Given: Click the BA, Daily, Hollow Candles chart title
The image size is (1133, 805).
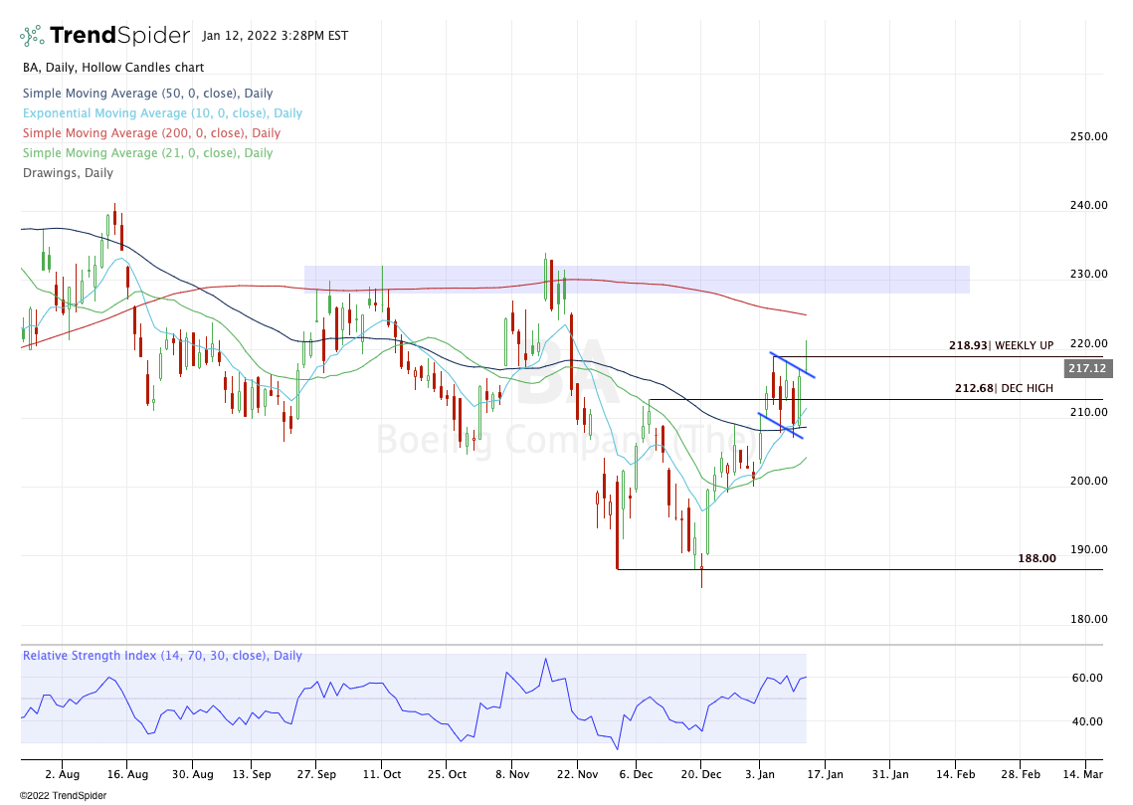Looking at the screenshot, I should tap(112, 68).
